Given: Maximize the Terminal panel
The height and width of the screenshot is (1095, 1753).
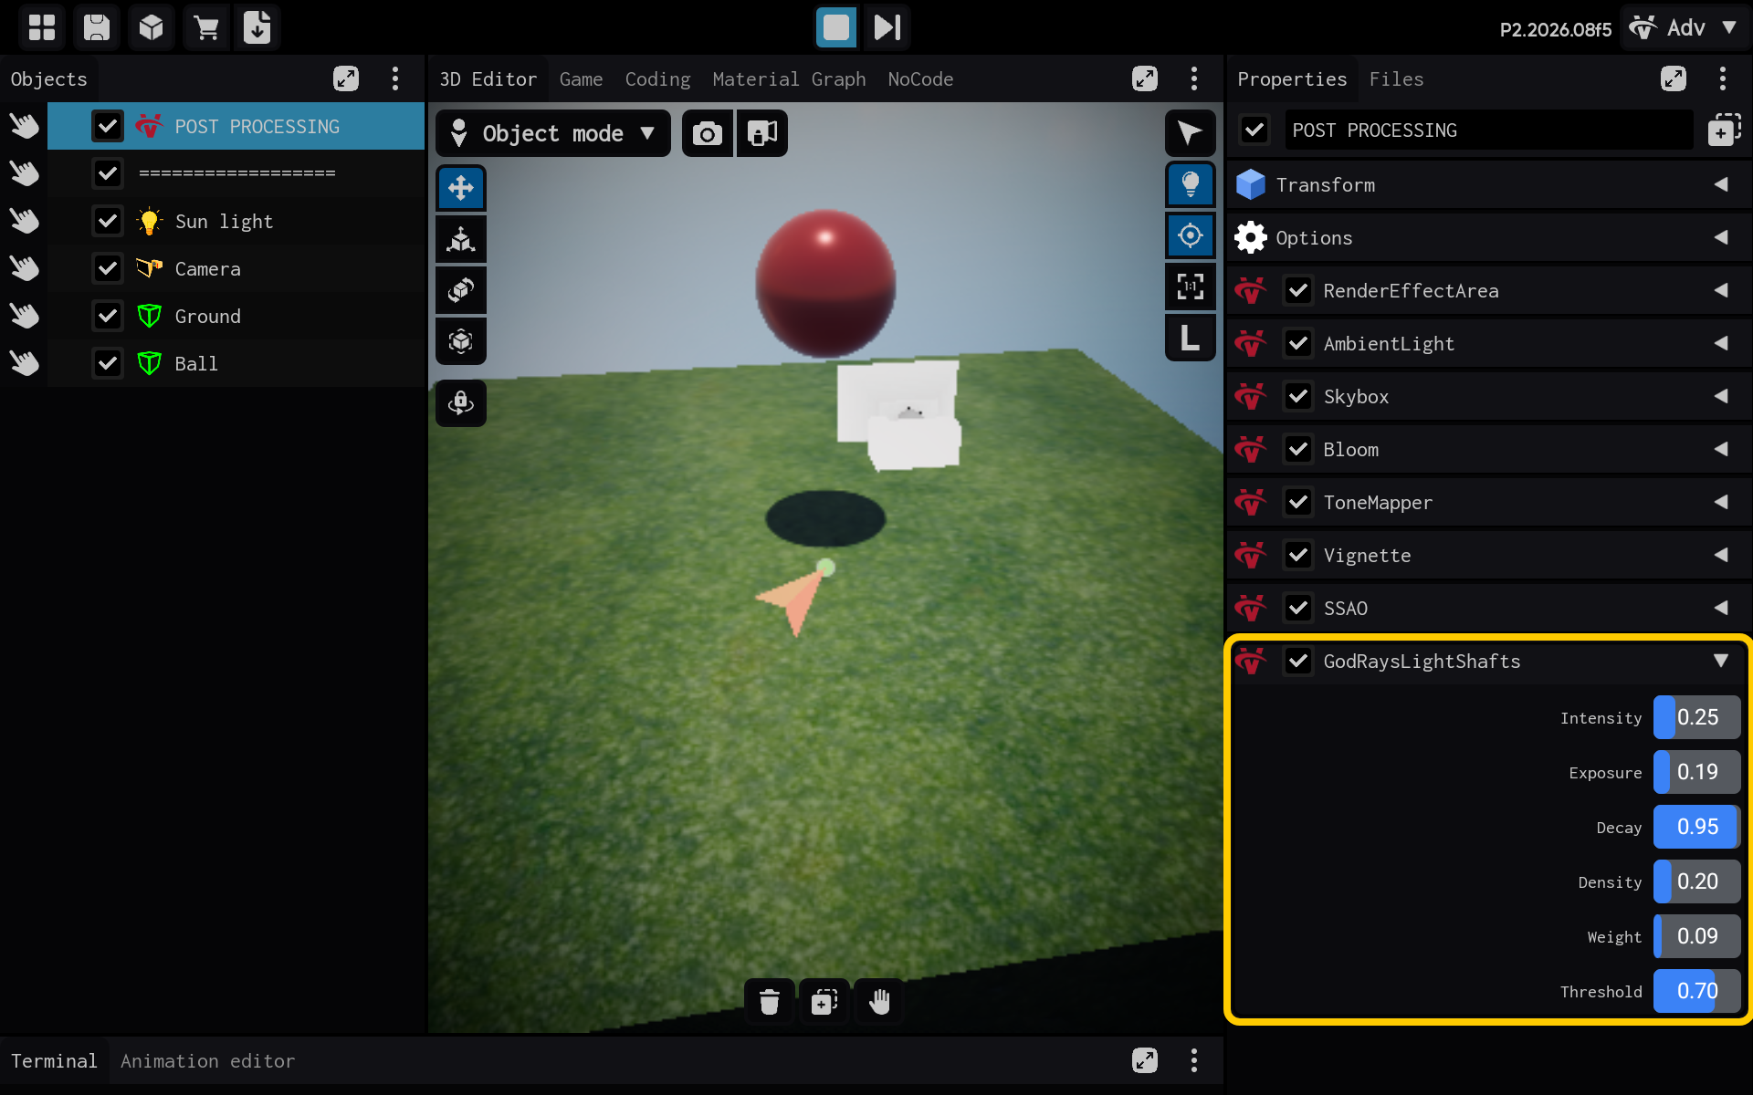Looking at the screenshot, I should [1145, 1060].
